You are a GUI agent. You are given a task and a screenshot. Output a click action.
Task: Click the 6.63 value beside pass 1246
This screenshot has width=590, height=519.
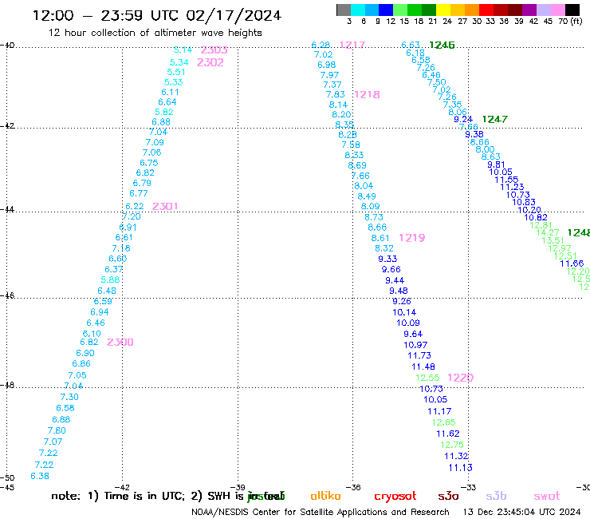411,45
